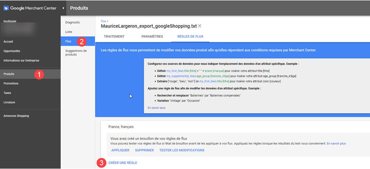The height and width of the screenshot is (169, 370).
Task: Switch to the Paramètres tab
Action: click(x=152, y=36)
